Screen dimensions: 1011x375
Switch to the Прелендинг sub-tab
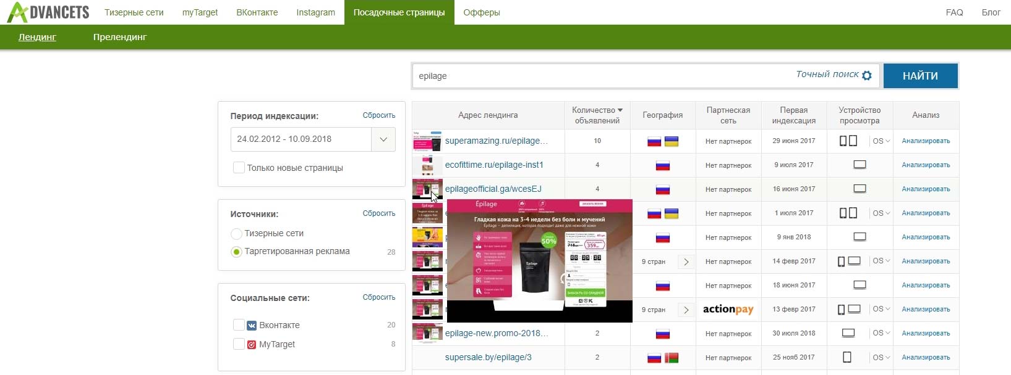click(120, 37)
